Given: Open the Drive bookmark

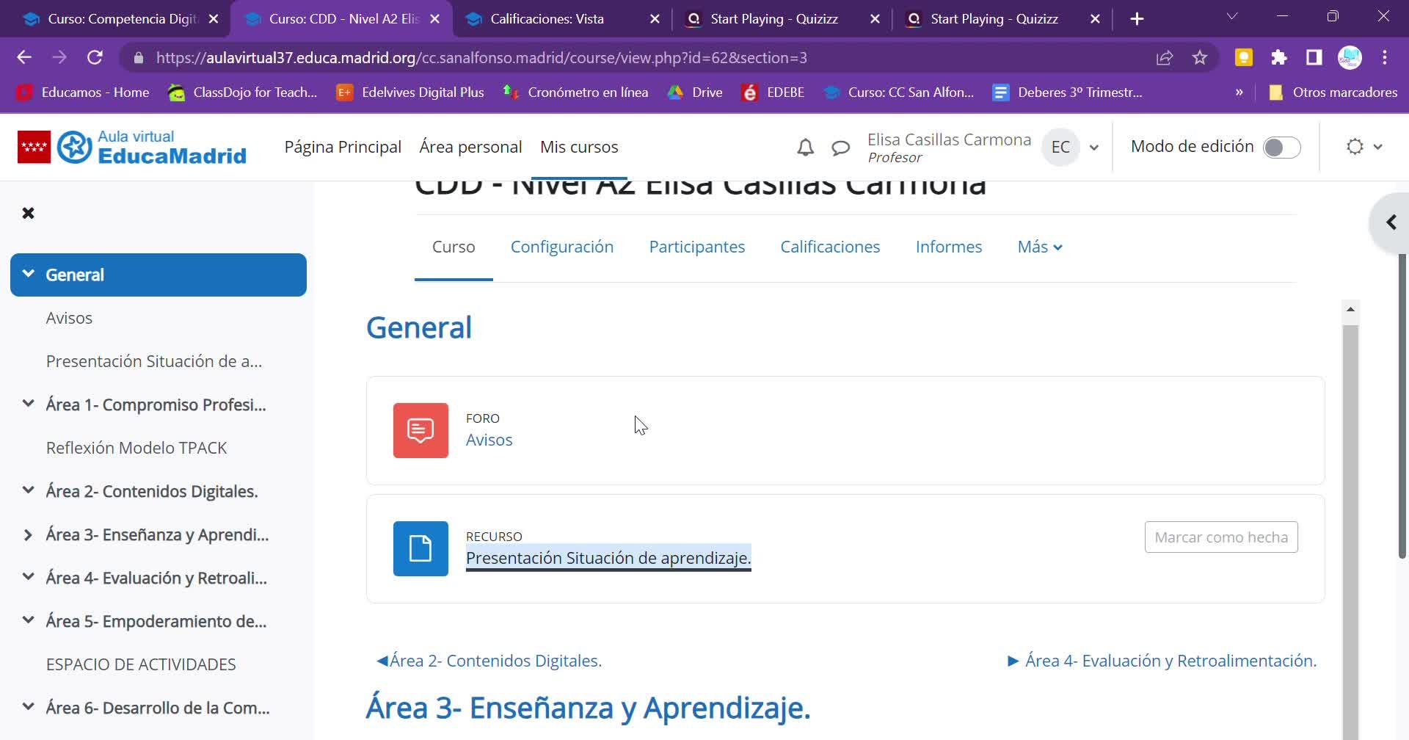Looking at the screenshot, I should (695, 92).
